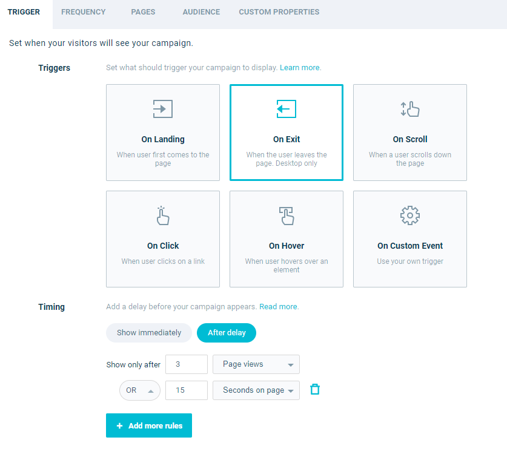Click the On Click pointer icon
Screen dimensions: 507x466
pos(163,215)
